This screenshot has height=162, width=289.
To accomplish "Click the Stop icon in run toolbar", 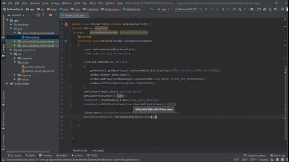I will (245, 9).
